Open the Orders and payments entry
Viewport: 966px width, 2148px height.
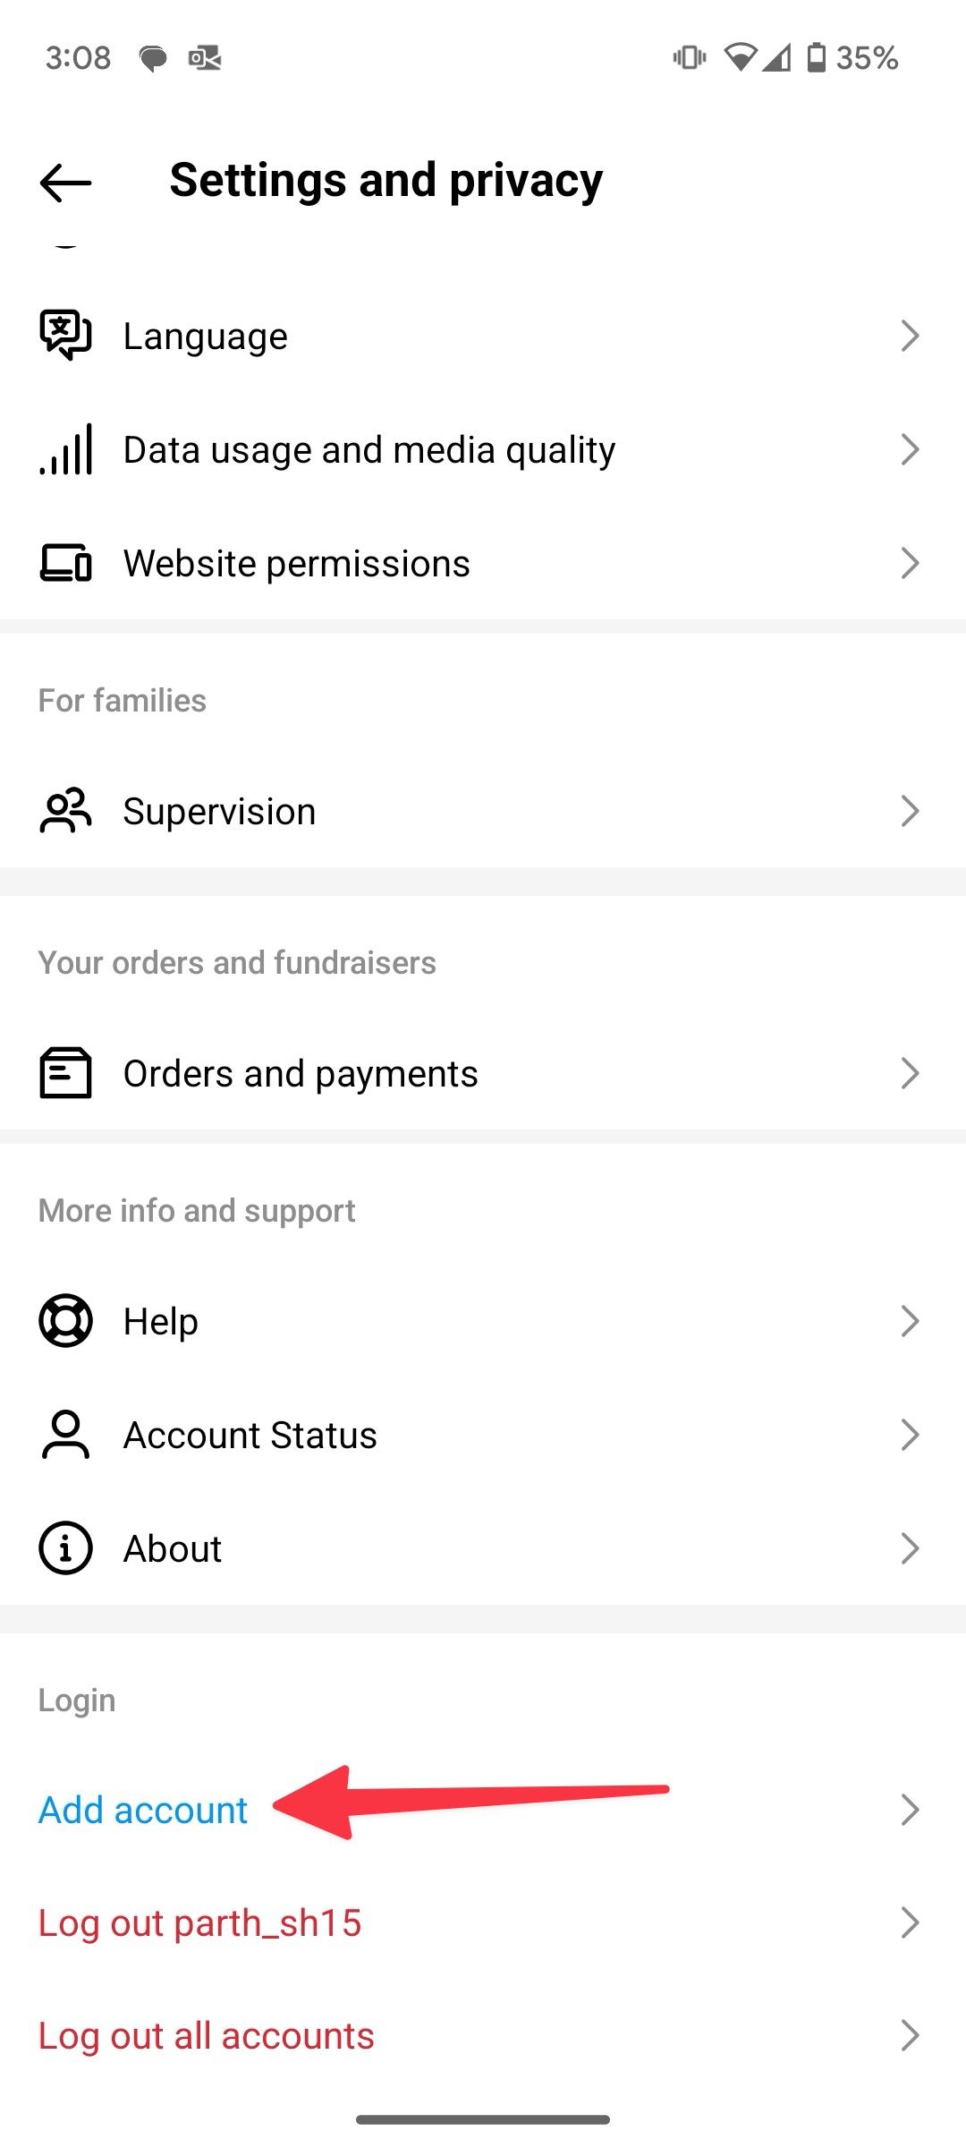coord(483,1073)
